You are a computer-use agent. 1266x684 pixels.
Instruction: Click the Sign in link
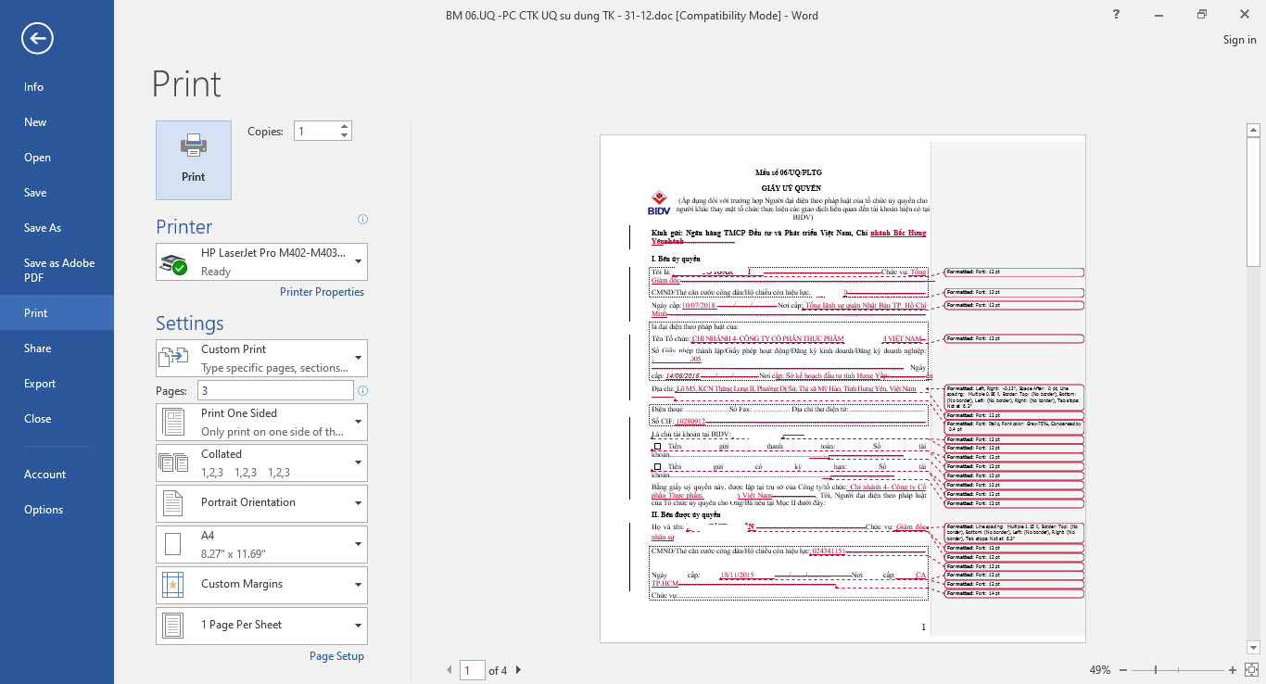(1239, 40)
